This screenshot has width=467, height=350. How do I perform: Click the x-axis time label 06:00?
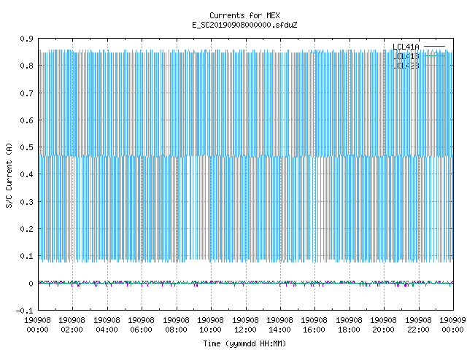pos(141,330)
